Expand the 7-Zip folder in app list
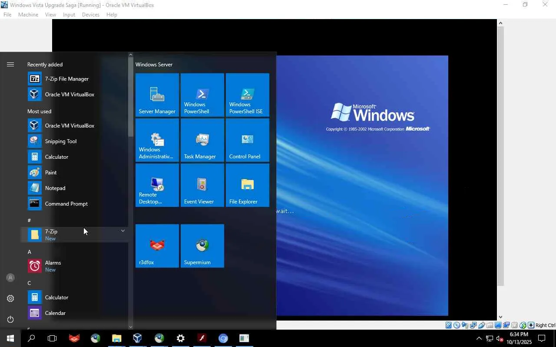This screenshot has height=347, width=556. (x=74, y=235)
